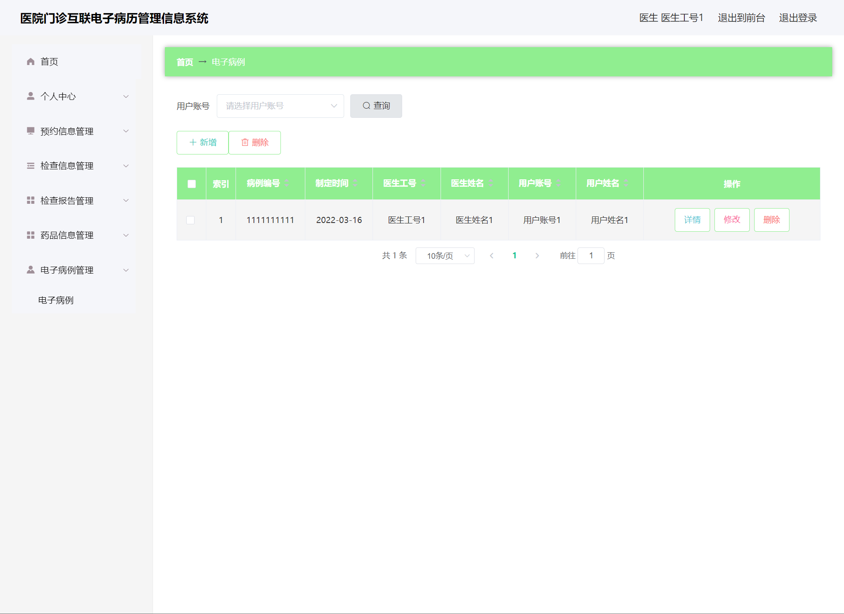This screenshot has height=614, width=844.
Task: Click the monitor icon beside 预约信息管理
Action: [x=31, y=131]
